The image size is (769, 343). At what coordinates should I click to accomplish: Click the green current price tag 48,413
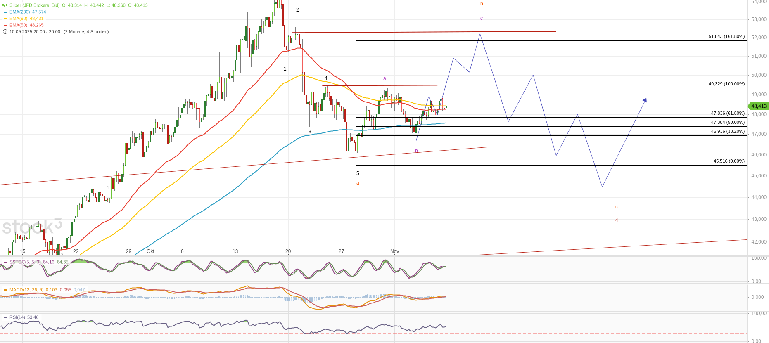[x=759, y=106]
